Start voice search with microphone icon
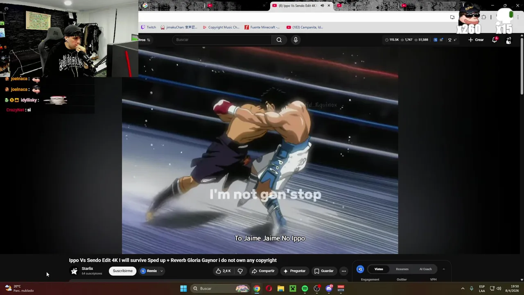The width and height of the screenshot is (524, 295). (x=296, y=40)
